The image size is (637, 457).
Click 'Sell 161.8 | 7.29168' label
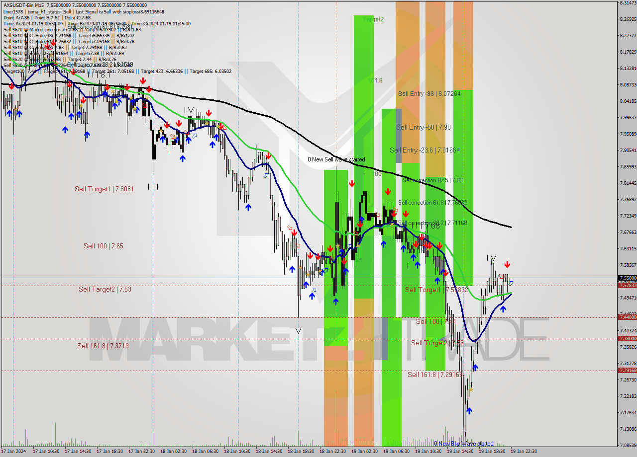[x=435, y=375]
